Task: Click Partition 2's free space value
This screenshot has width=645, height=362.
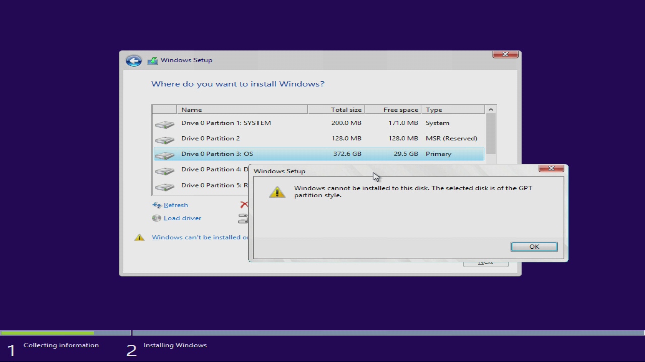Action: pyautogui.click(x=403, y=138)
